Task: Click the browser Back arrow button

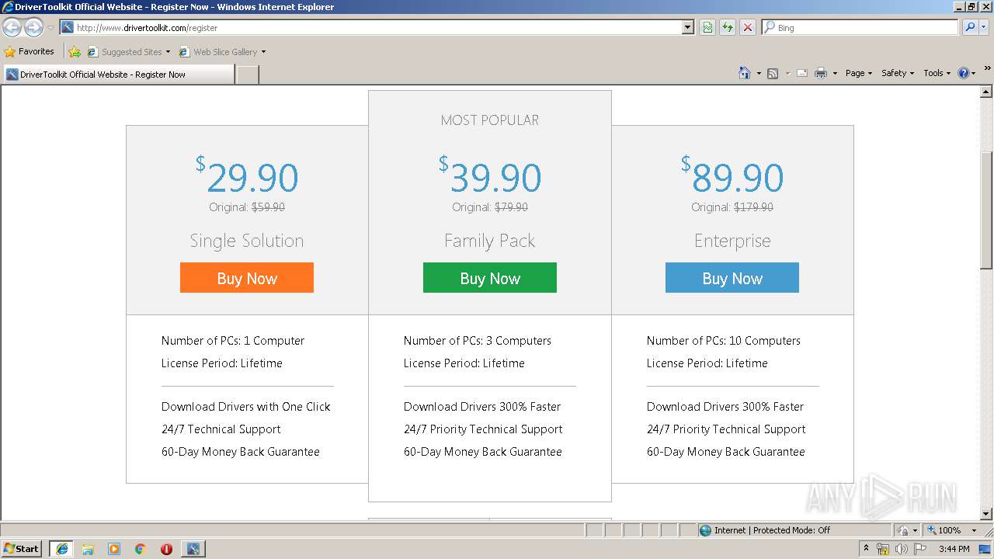Action: click(12, 28)
